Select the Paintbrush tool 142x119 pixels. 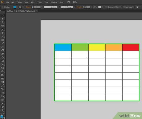point(2,43)
